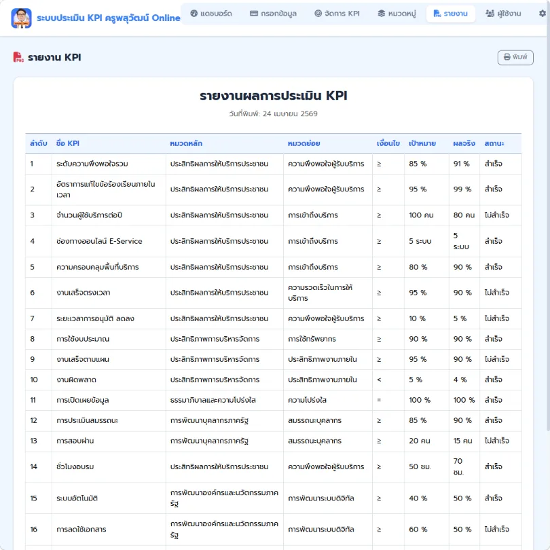
Task: Select KPI การลดใช้เอกสาร
Action: click(81, 529)
